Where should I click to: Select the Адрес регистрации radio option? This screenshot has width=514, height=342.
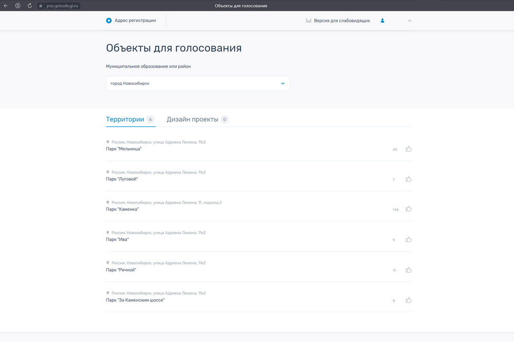(x=109, y=21)
